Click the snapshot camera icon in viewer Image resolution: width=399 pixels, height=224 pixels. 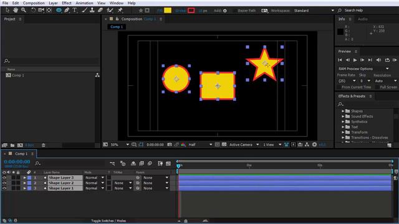(x=170, y=144)
